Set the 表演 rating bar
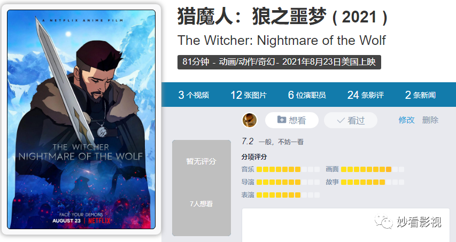Screen dimensions: 456x242 [x=288, y=195]
